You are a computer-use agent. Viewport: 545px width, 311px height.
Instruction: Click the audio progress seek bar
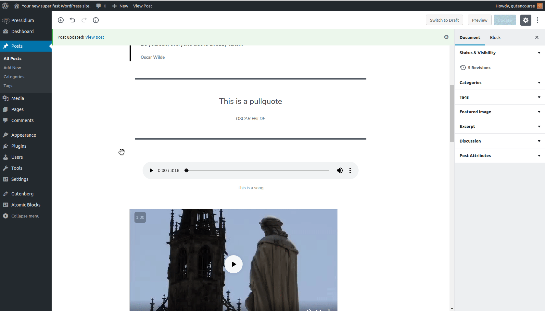click(x=258, y=170)
